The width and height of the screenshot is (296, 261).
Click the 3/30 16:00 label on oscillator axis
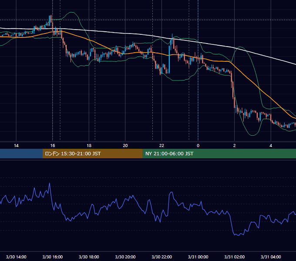tap(53, 257)
